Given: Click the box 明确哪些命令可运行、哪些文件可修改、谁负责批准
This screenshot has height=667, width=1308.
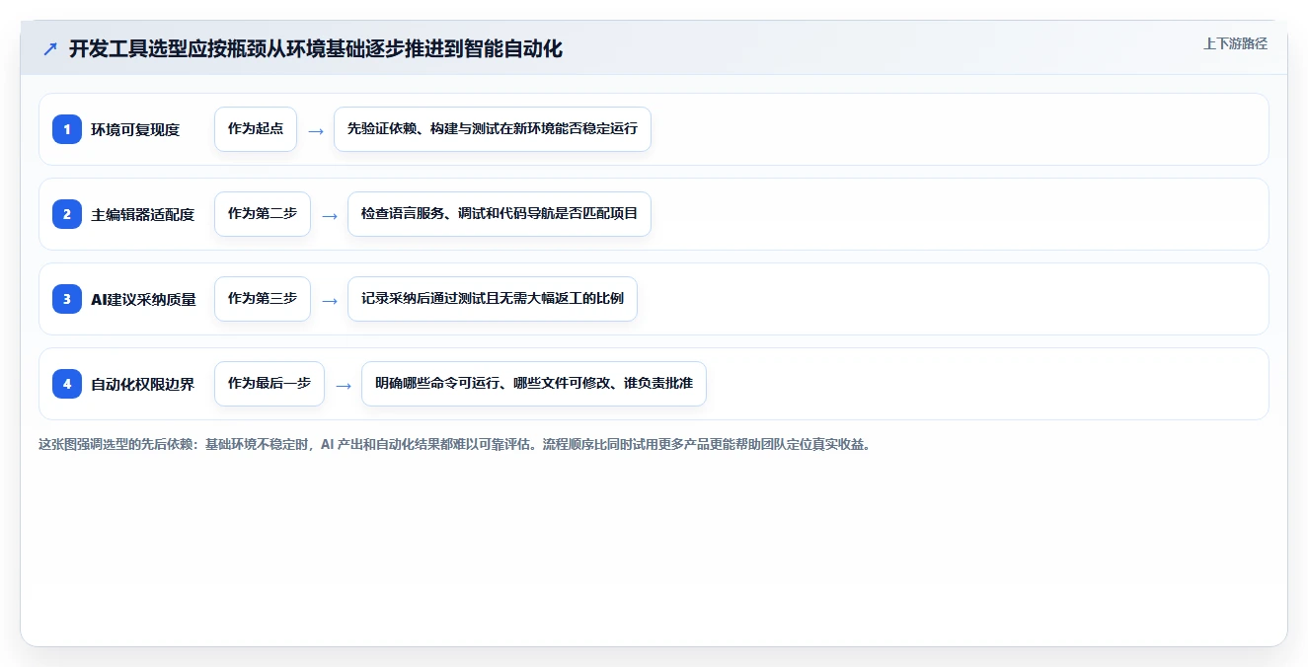Looking at the screenshot, I should 534,384.
